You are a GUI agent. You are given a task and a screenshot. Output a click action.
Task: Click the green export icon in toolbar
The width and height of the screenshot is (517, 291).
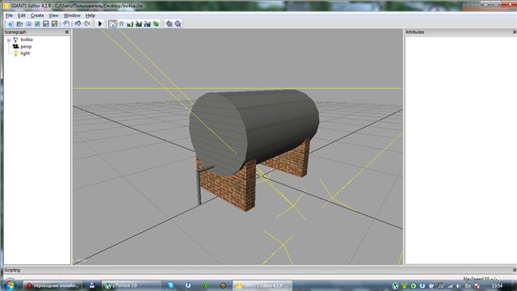point(37,23)
